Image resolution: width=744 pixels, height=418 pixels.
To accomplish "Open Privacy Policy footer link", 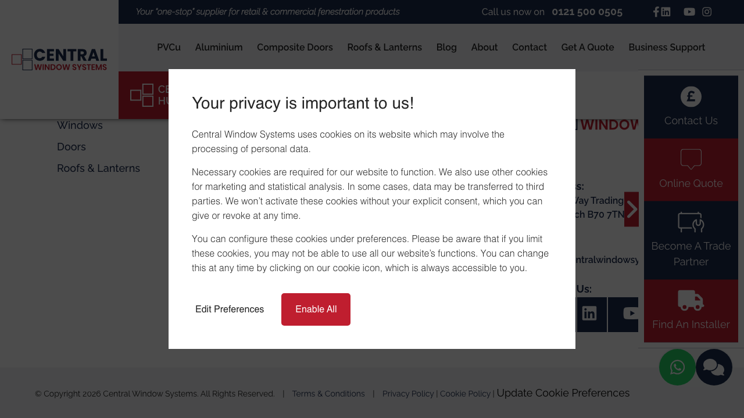I will click(x=408, y=394).
